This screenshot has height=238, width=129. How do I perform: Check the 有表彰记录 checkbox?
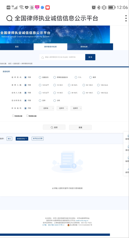27,116
